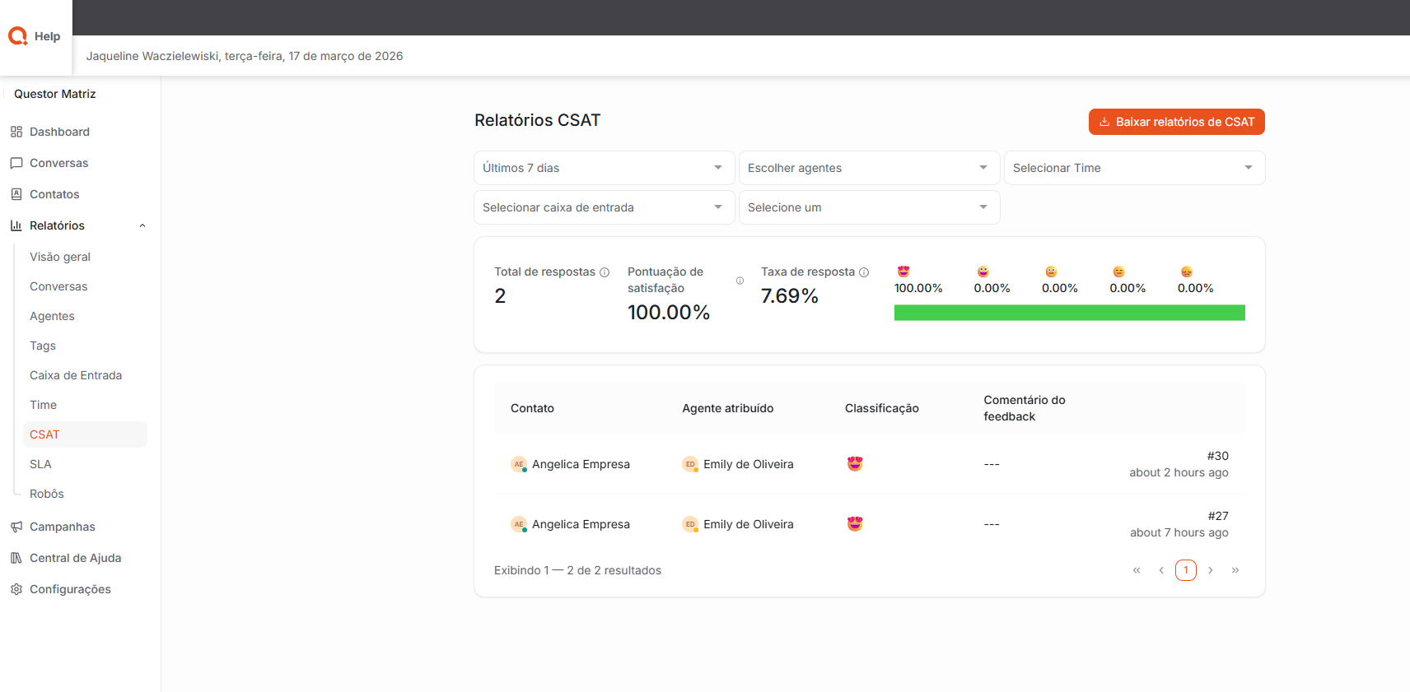The width and height of the screenshot is (1410, 692).
Task: Expand the Selecionar Time dropdown
Action: coord(1134,168)
